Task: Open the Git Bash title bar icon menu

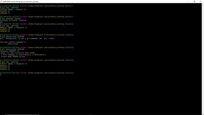Action: tap(1, 2)
